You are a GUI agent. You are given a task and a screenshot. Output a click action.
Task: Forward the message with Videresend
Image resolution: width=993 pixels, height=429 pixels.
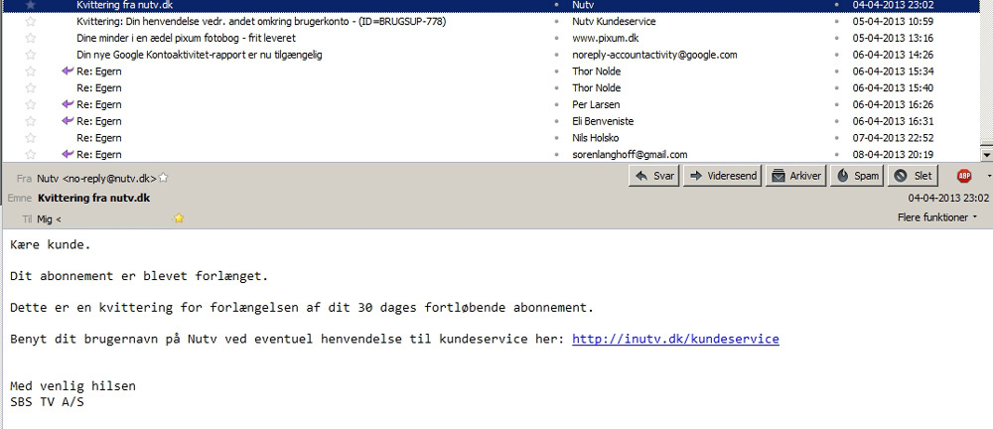(723, 176)
